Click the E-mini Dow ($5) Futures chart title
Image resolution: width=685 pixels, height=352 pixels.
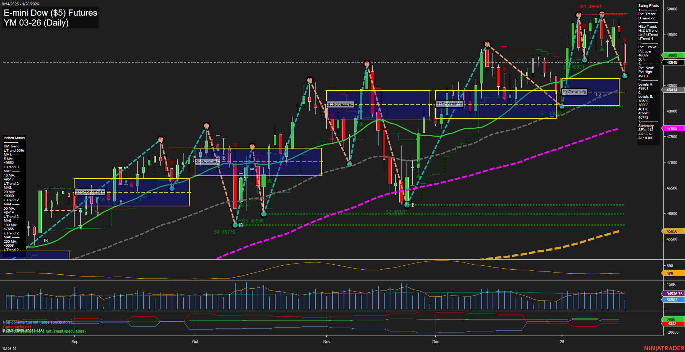tap(50, 13)
